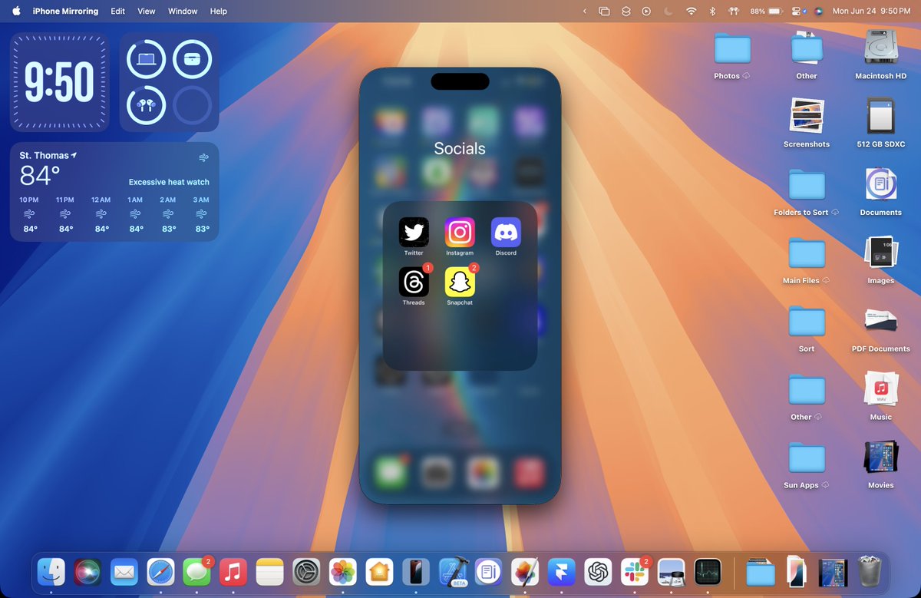Viewport: 921px width, 598px height.
Task: Open the Music app in the Dock
Action: pos(233,572)
